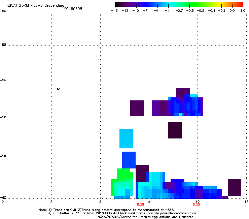The height and width of the screenshot is (219, 249).
Task: Click the note 'Data buffer is 22 hrs from 20160608'
Action: coord(80,213)
